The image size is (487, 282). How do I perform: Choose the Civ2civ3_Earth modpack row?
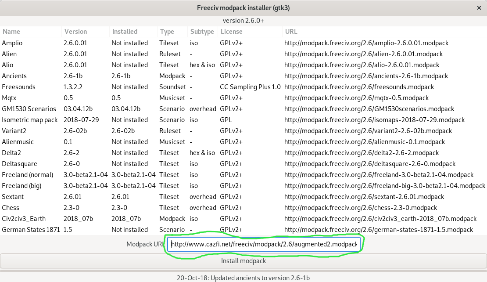(24, 219)
